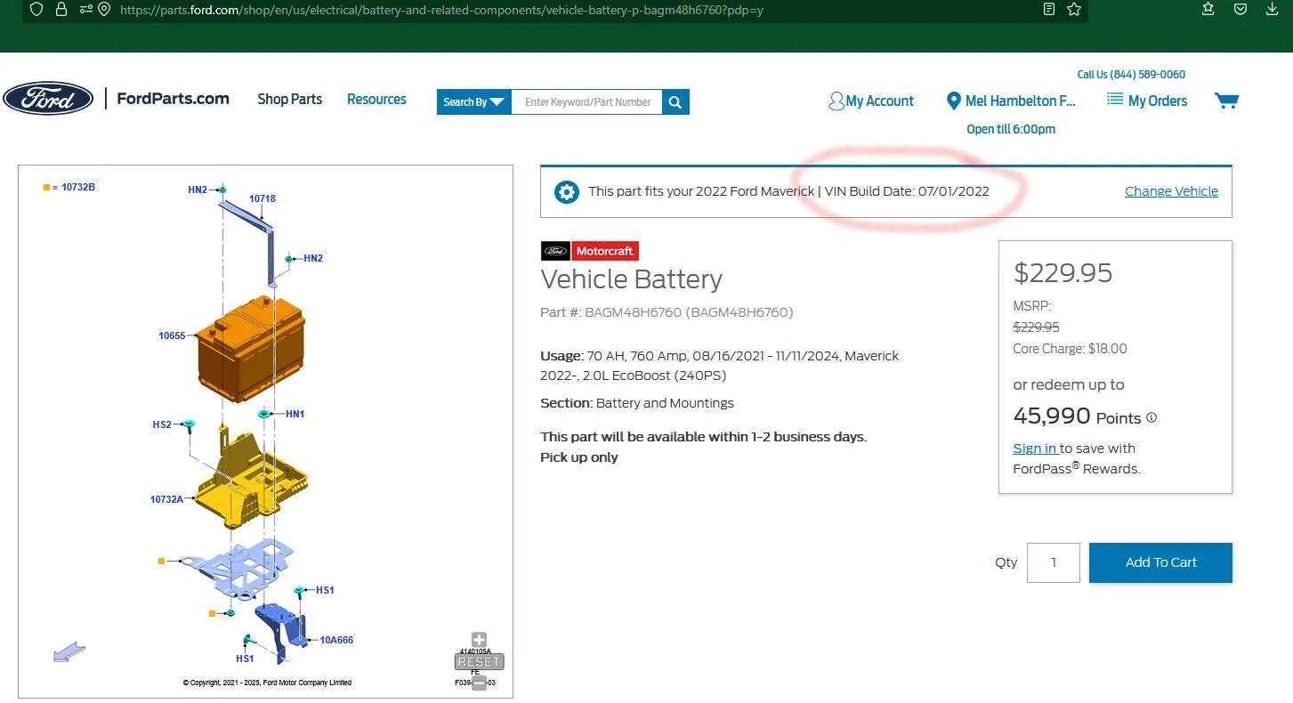Click the HS2 callout label

coord(162,425)
